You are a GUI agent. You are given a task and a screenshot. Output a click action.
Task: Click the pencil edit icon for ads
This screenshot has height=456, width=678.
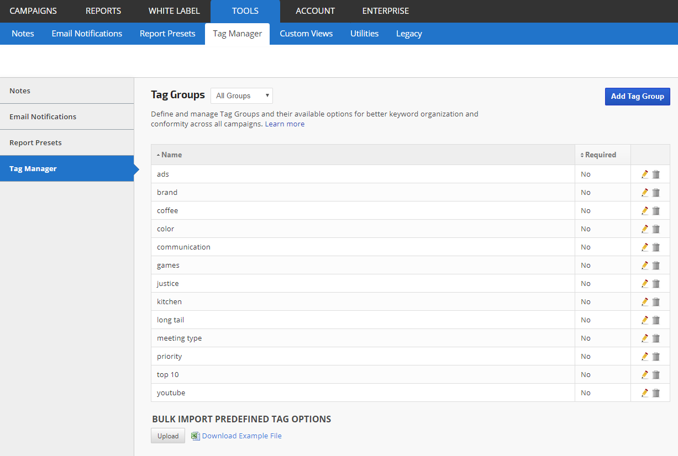point(644,174)
